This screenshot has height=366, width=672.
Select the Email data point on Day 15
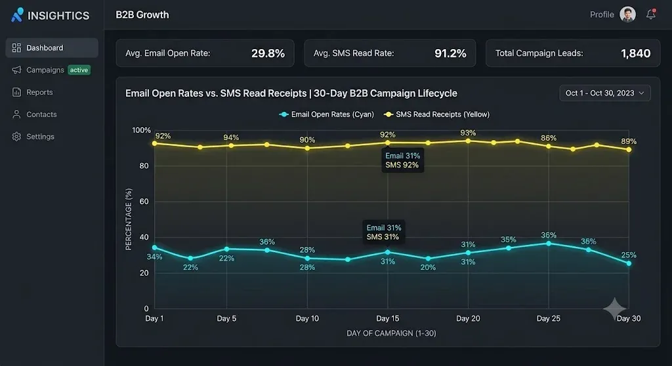388,252
